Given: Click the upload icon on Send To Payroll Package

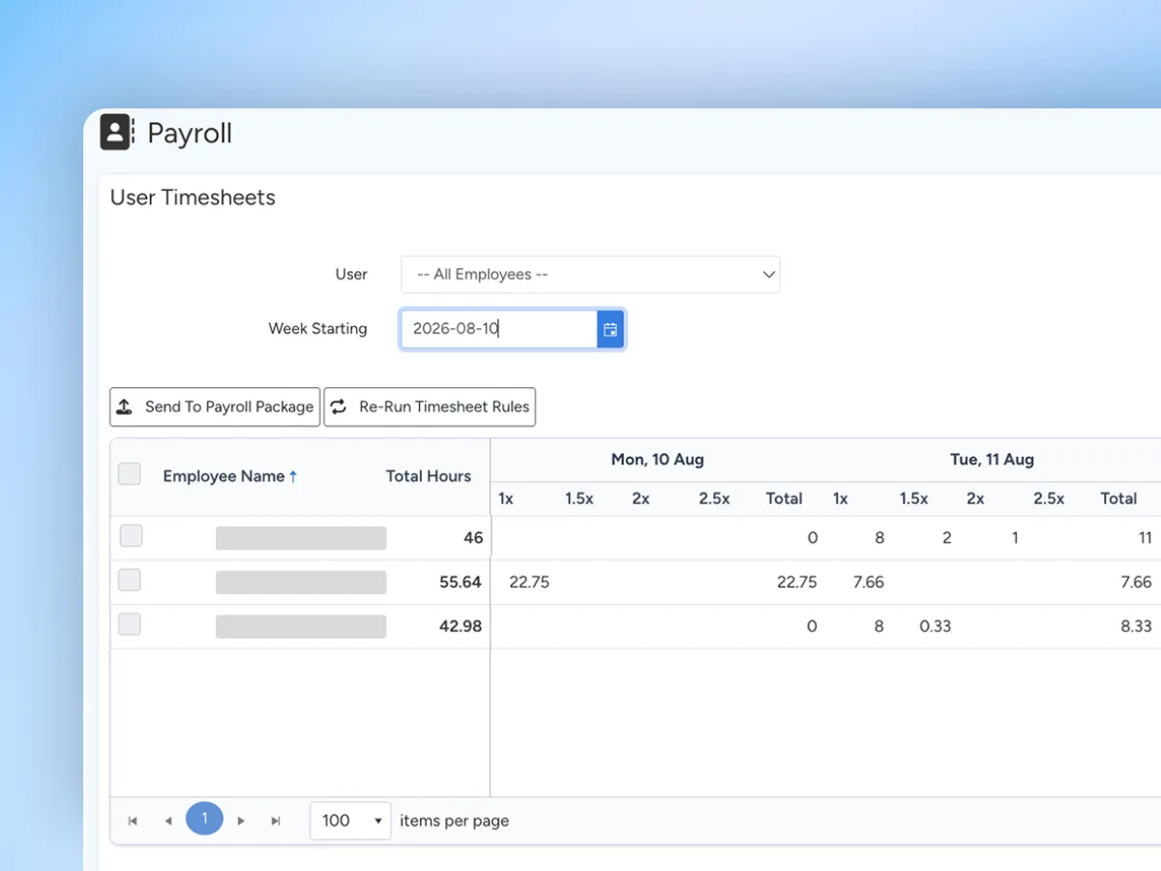Looking at the screenshot, I should point(124,407).
